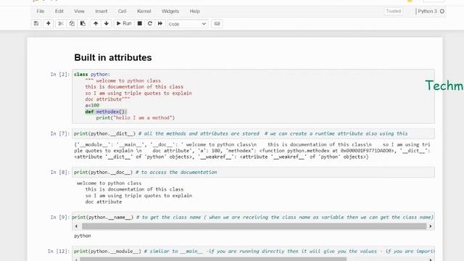
Task: Copy selected cells using the copy icon
Action: click(x=72, y=23)
